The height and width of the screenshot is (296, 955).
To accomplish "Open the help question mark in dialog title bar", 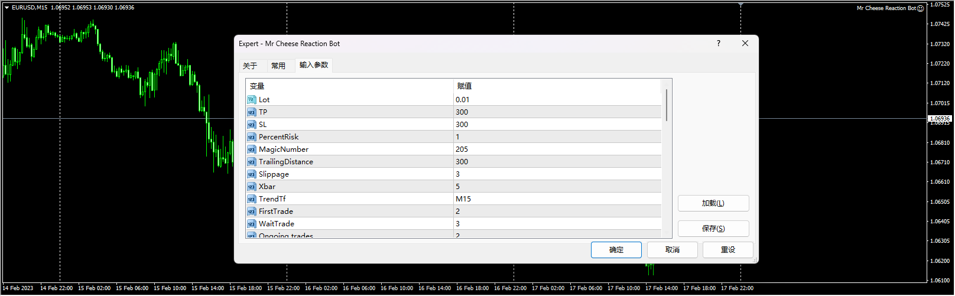I will (x=719, y=43).
